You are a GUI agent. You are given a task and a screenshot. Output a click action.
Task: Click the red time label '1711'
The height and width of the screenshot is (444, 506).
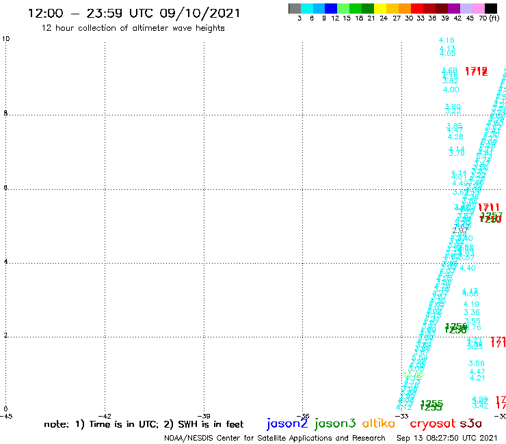coord(489,208)
